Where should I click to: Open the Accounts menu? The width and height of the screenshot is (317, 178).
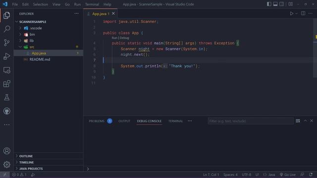[6, 151]
